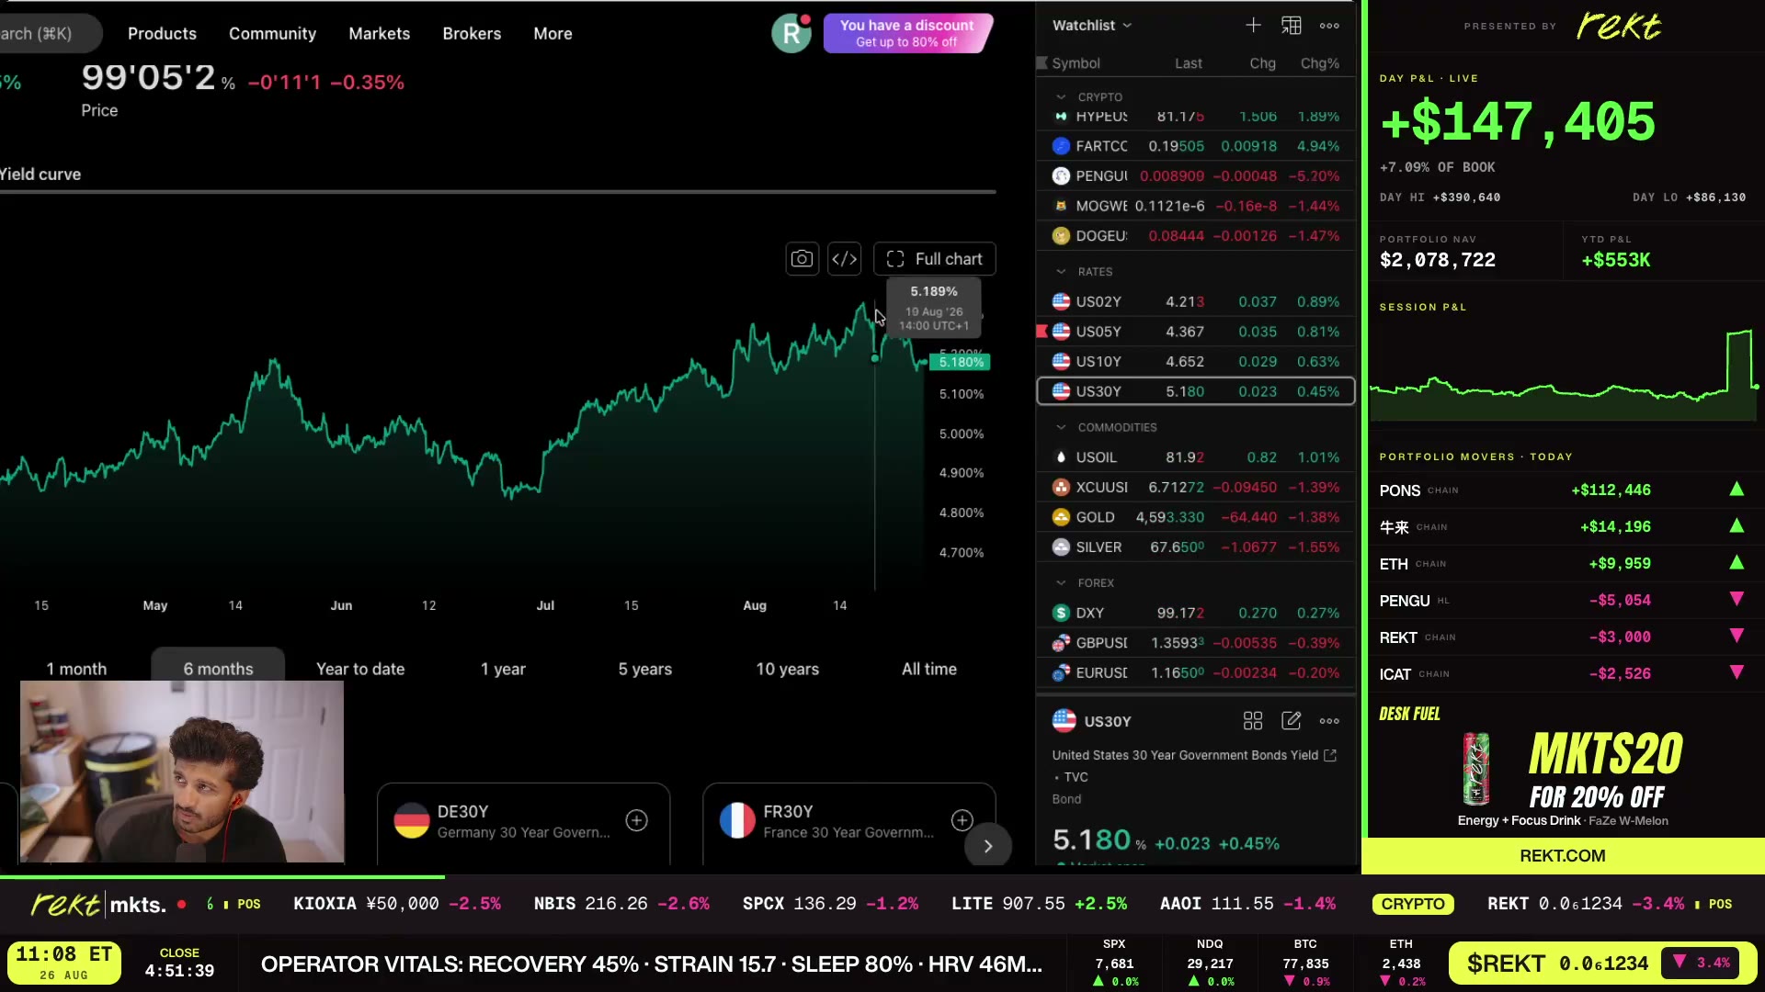This screenshot has width=1765, height=992.
Task: Open the US30Y bond external link
Action: tap(1329, 755)
